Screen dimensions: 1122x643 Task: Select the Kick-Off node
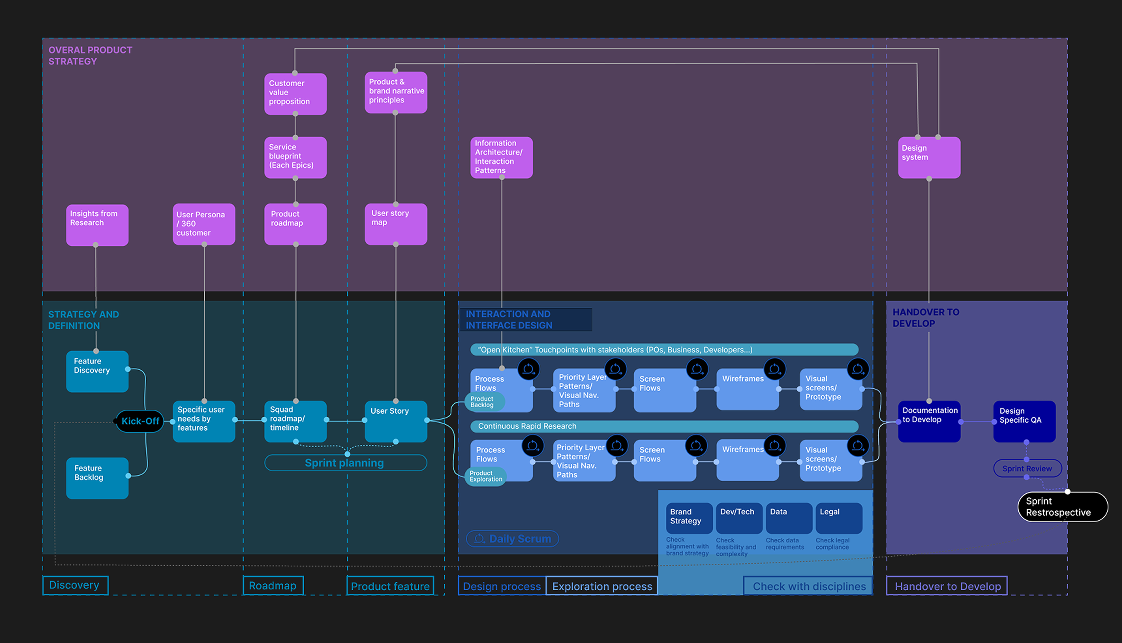[x=139, y=421]
